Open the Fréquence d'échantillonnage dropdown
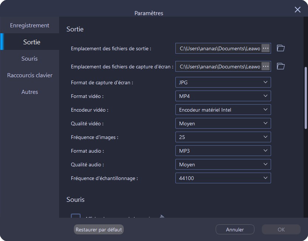The width and height of the screenshot is (308, 241). 223,178
